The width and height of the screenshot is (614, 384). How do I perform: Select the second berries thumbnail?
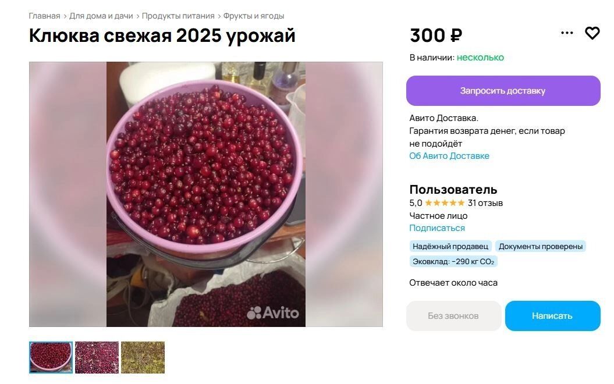(97, 357)
